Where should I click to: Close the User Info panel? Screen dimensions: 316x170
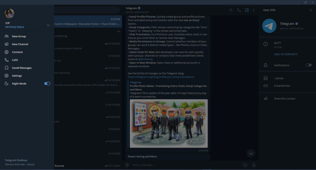tap(311, 10)
